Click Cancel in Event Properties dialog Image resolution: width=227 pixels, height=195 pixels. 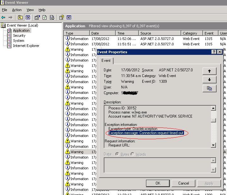[183, 183]
